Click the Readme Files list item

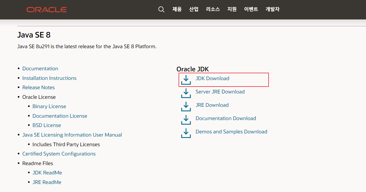point(38,164)
